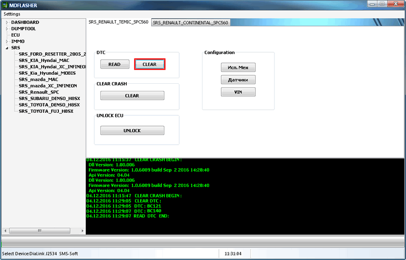Click CLEAR in the CLEAR CRASH group
Viewport: 406px width, 260px height.
tap(132, 95)
